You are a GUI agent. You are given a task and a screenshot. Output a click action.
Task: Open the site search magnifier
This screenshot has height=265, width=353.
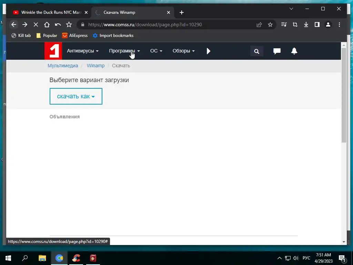pos(256,51)
